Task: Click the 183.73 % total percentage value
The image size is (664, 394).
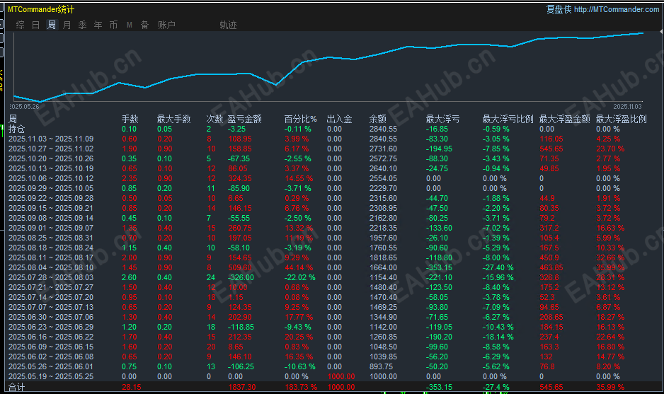Action: click(x=301, y=387)
